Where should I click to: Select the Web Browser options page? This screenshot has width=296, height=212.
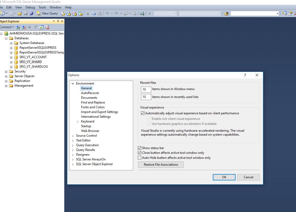90,131
